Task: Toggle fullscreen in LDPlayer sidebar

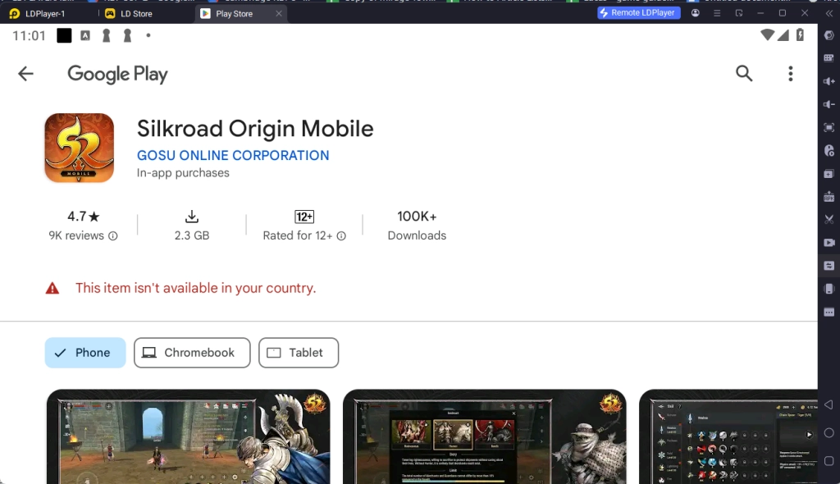Action: pyautogui.click(x=829, y=128)
